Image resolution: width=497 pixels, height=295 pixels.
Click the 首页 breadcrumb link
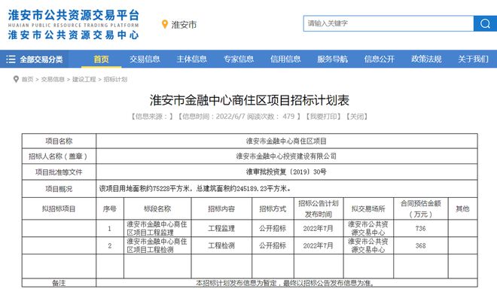[27, 79]
